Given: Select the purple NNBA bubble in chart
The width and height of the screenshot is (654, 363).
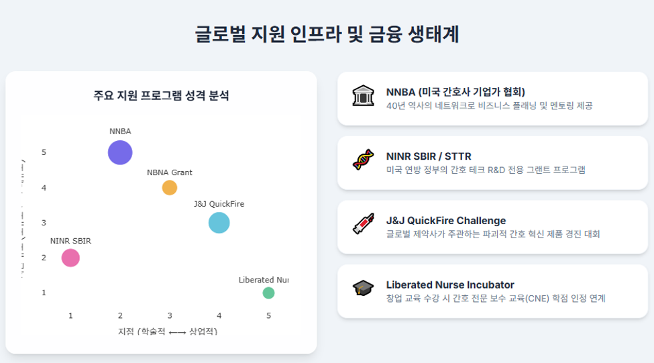Looking at the screenshot, I should (x=120, y=153).
